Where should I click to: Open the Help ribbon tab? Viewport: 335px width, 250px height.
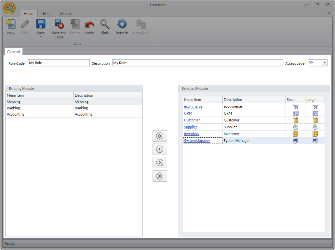tap(47, 14)
